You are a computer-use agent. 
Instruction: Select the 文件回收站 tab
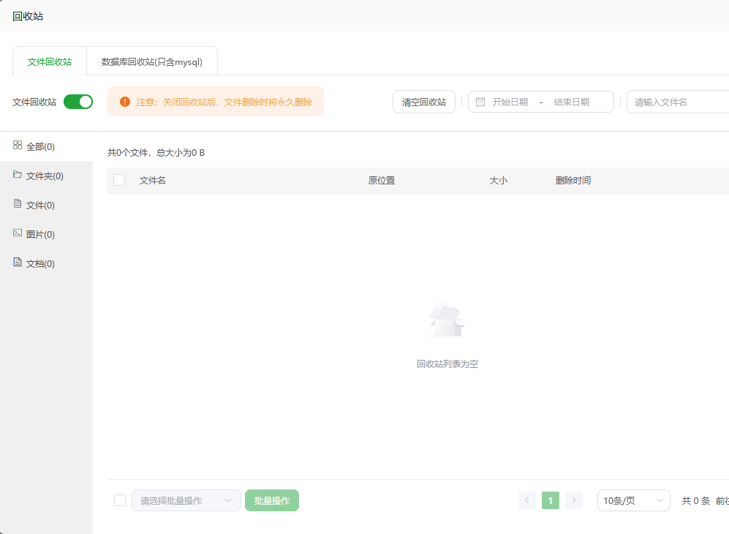(50, 61)
